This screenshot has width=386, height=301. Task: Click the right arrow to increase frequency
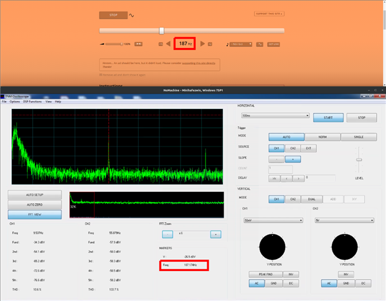coord(202,44)
